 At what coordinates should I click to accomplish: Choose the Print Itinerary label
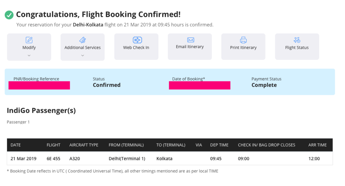pos(243,48)
